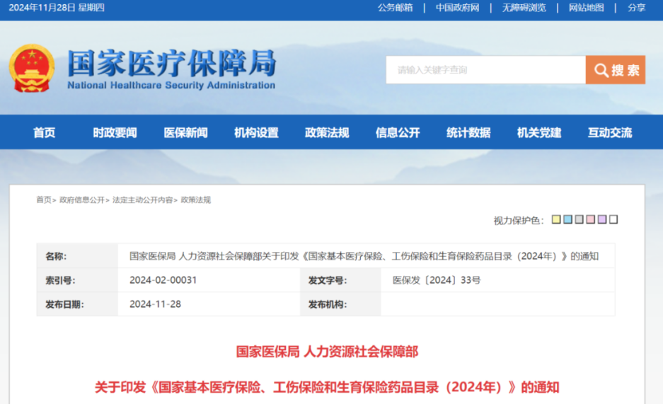
Task: Open the 时政要闻 menu
Action: point(115,133)
